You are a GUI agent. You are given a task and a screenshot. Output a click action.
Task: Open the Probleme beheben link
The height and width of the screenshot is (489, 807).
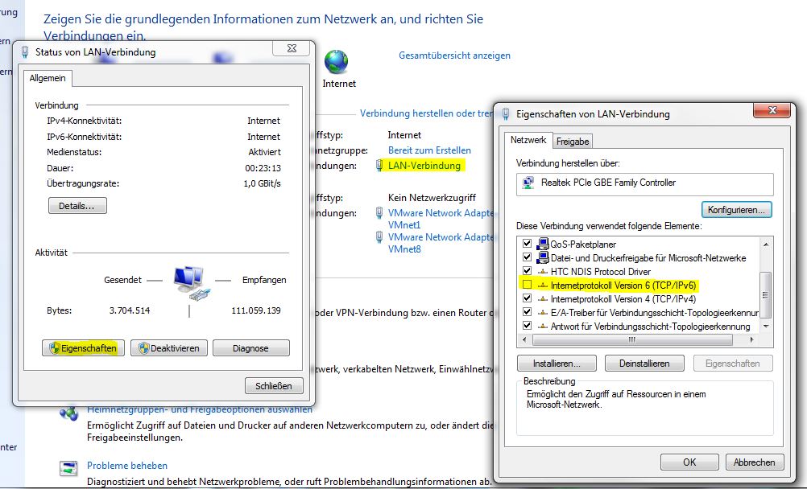coord(127,466)
